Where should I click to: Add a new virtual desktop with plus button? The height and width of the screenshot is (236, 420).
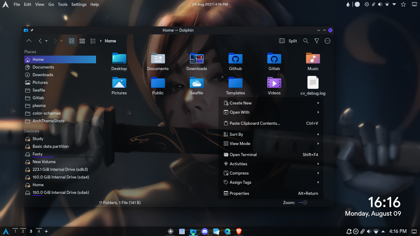[x=46, y=231]
